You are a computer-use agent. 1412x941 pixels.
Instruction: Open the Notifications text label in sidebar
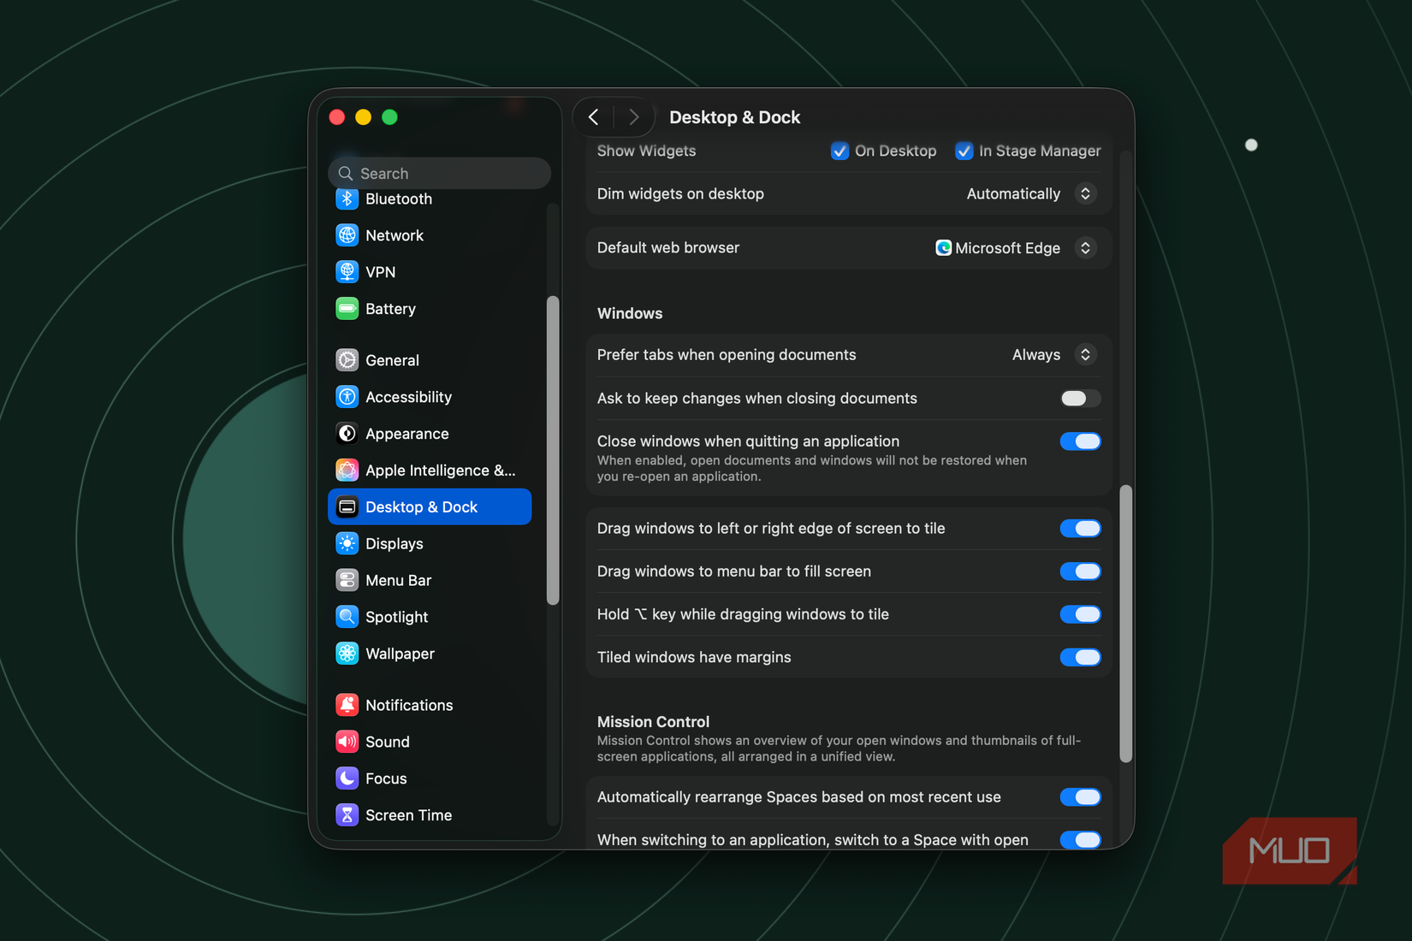pyautogui.click(x=409, y=705)
